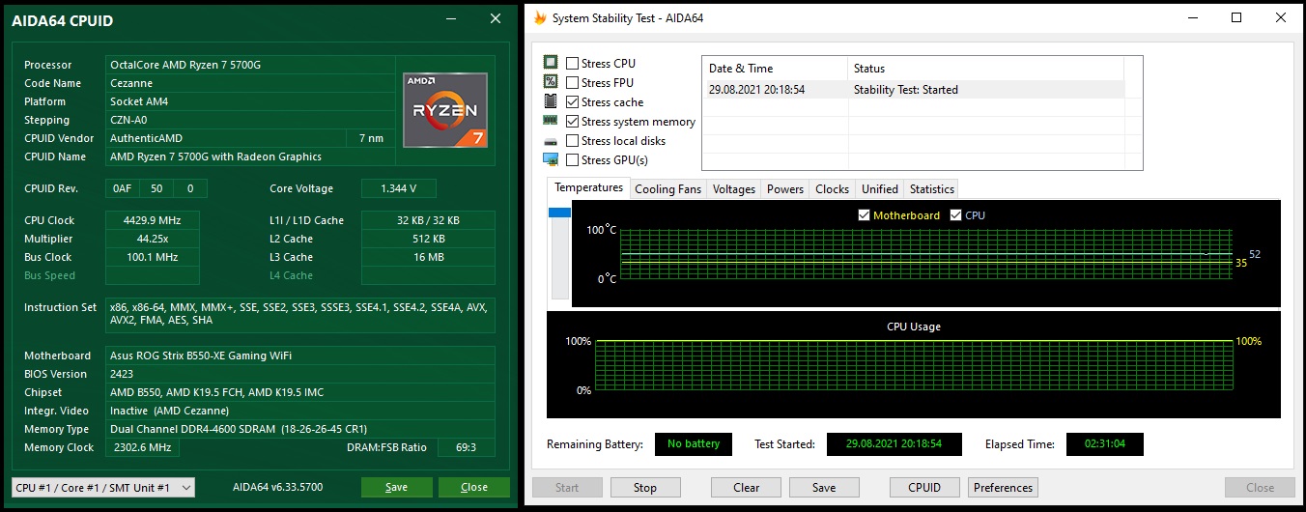Click the green Close button in CPUID window
1306x512 pixels.
473,487
